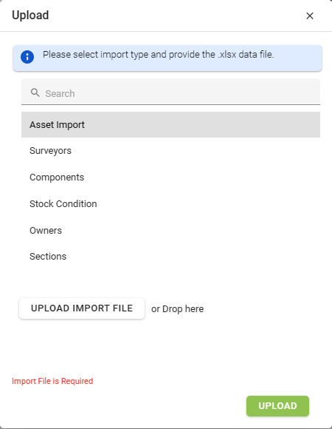Click the UPLOAD IMPORT FILE button
Image resolution: width=332 pixels, height=429 pixels.
click(82, 308)
